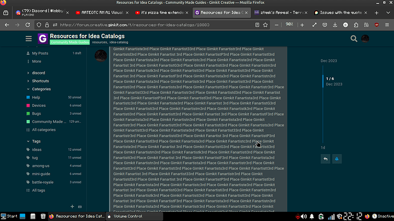This screenshot has height=221, width=394.
Task: Switch to "it's pizza time" tab
Action: click(162, 13)
